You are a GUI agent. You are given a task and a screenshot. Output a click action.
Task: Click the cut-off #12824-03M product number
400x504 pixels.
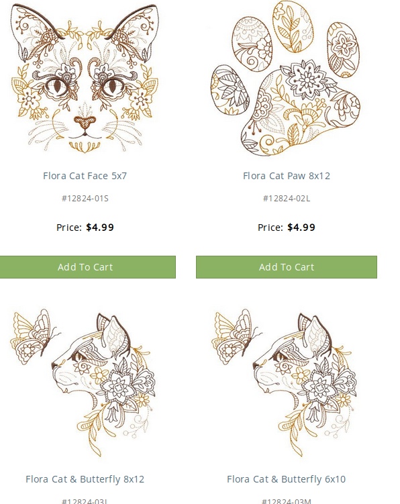click(286, 501)
